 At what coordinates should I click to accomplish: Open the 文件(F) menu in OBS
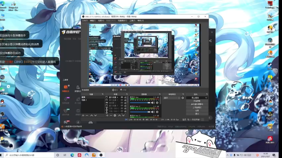[85, 21]
